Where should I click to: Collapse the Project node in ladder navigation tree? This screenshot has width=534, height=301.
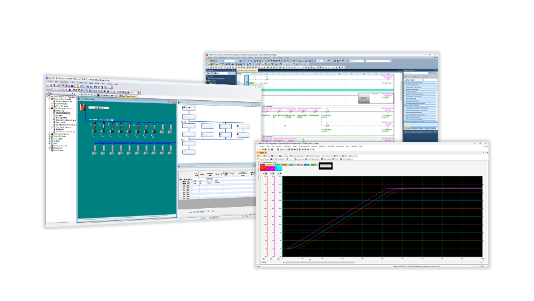point(206,75)
